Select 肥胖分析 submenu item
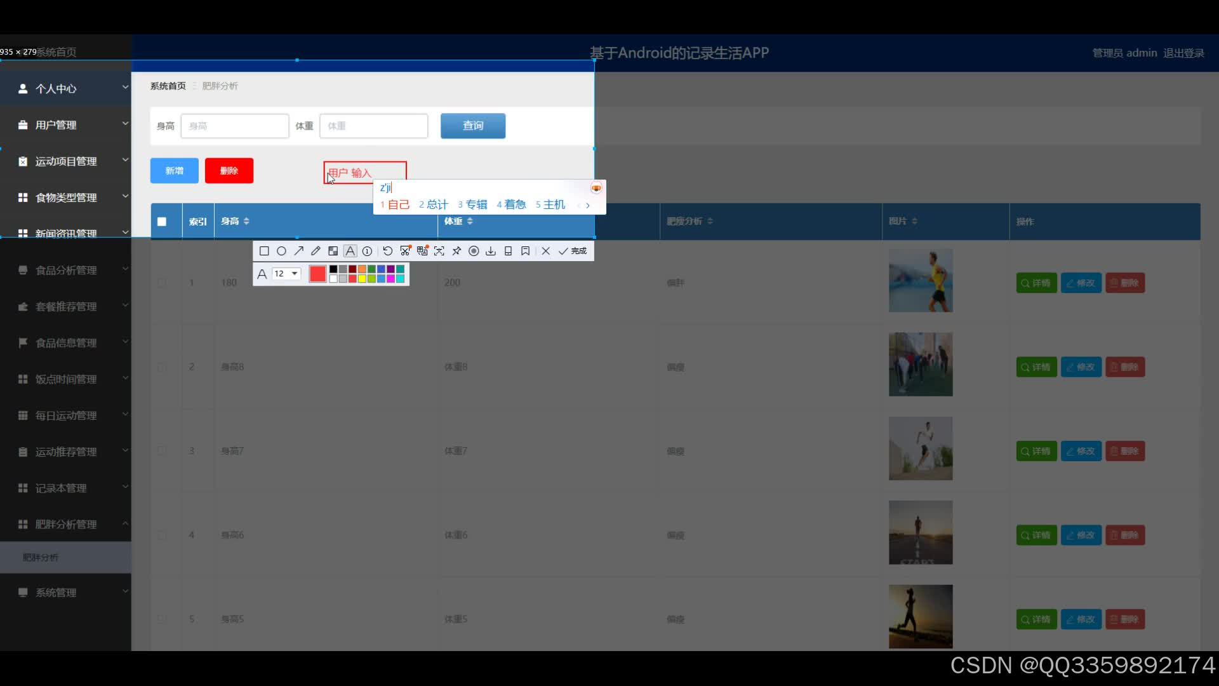This screenshot has height=686, width=1219. coord(65,558)
